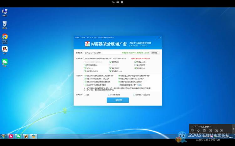The width and height of the screenshot is (235, 146).
Task: Click the QQ penguin icon in the taskbar
Action: pos(26,136)
